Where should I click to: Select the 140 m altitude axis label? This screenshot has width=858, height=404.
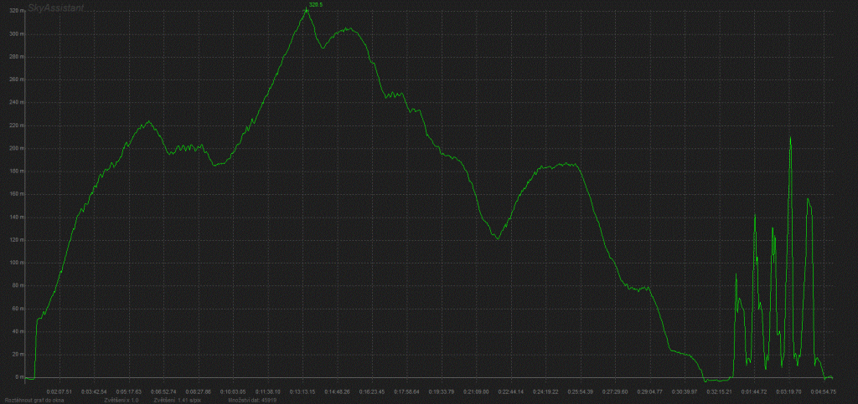click(x=14, y=217)
